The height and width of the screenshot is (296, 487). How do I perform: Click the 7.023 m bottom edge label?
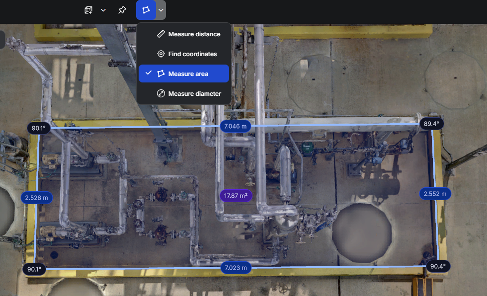point(236,268)
